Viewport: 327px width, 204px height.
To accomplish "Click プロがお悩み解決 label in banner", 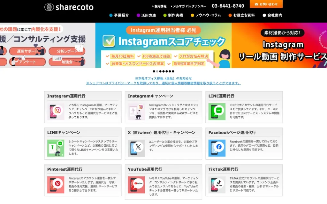I will click(x=194, y=56).
